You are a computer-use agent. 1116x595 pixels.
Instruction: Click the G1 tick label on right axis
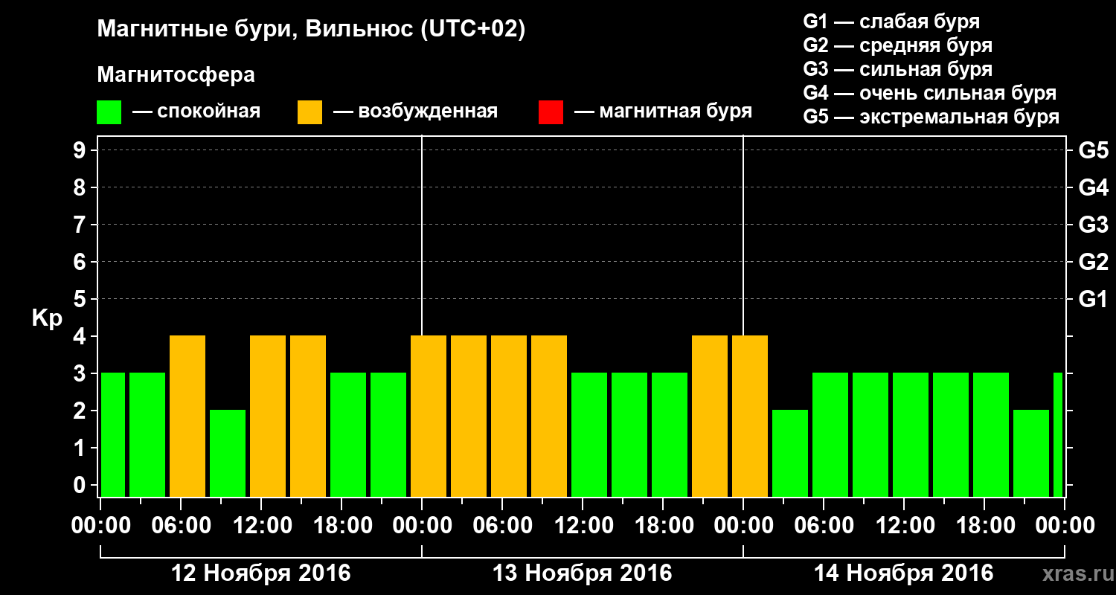pyautogui.click(x=1094, y=300)
